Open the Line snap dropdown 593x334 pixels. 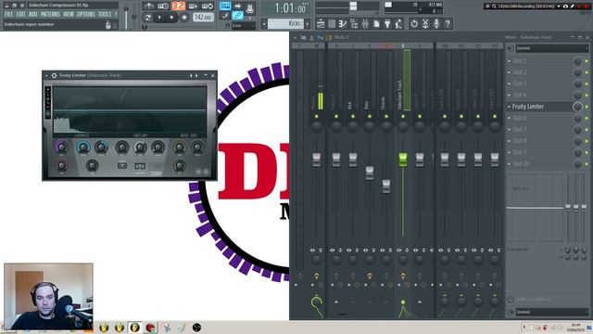243,25
